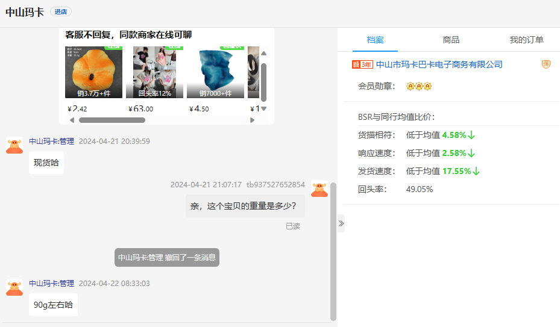Click the horizontal product scrollbar

coord(112,120)
